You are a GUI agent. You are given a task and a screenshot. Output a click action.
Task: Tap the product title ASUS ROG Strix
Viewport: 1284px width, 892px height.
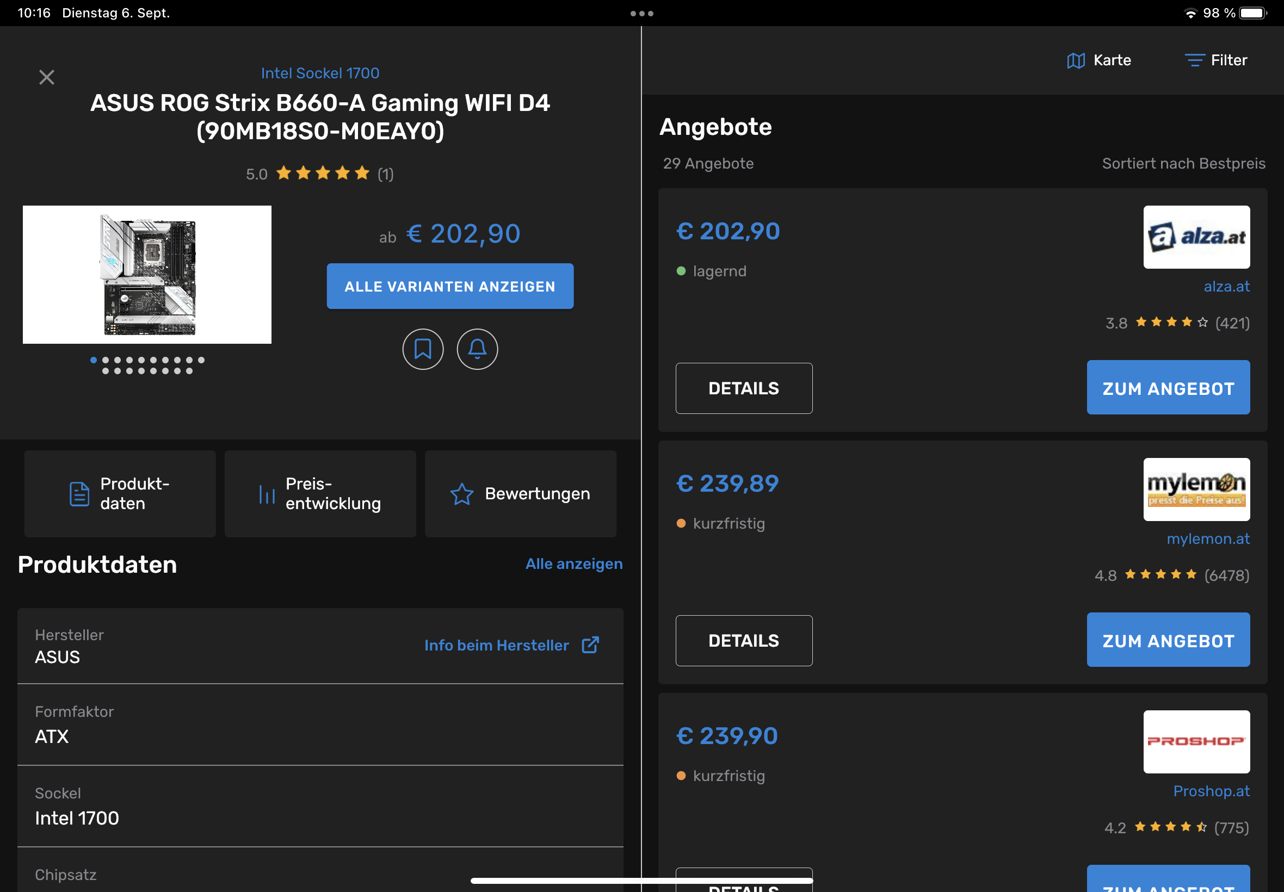pyautogui.click(x=320, y=117)
